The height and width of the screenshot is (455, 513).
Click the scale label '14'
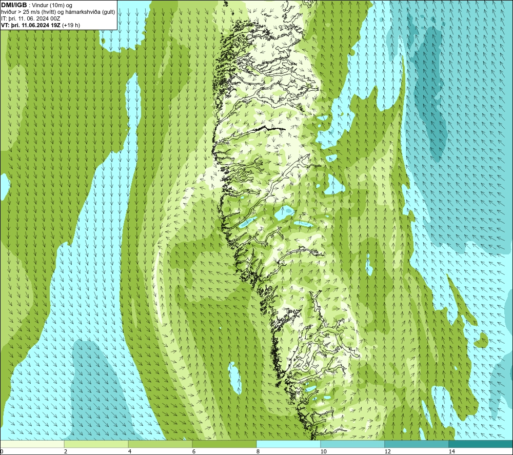pos(452,451)
